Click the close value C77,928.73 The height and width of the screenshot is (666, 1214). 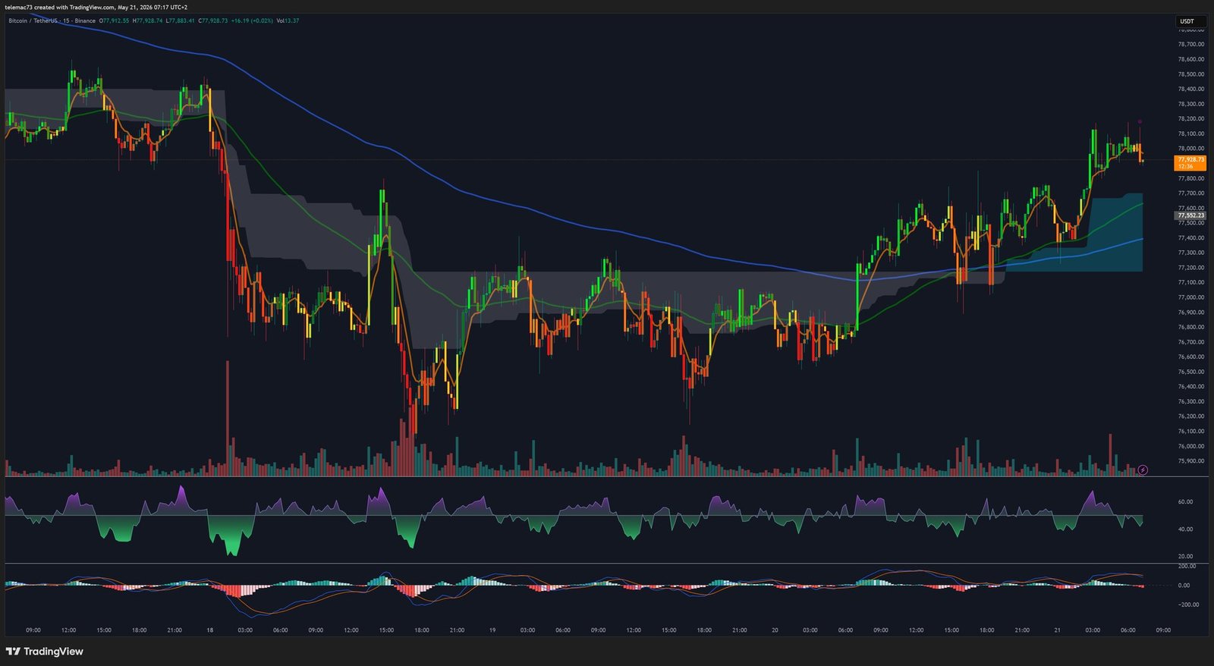(x=212, y=20)
